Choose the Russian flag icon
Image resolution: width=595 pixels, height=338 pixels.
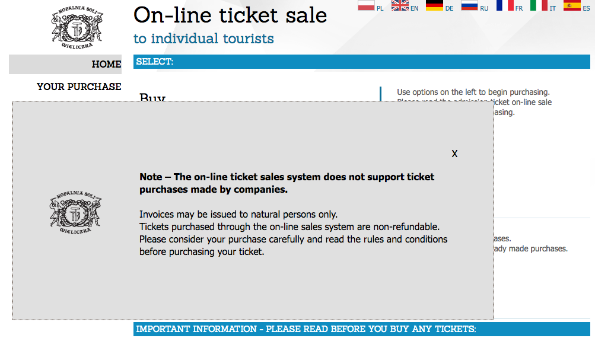[469, 5]
